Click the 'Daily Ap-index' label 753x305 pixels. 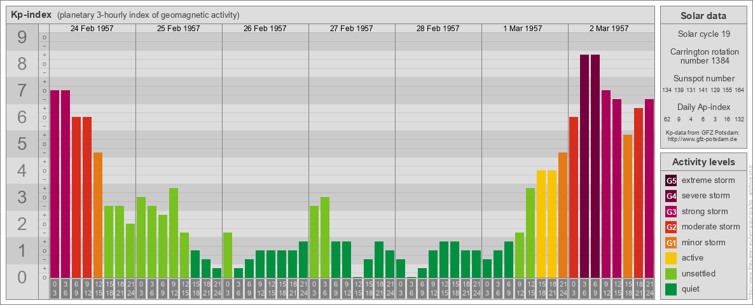tap(703, 107)
